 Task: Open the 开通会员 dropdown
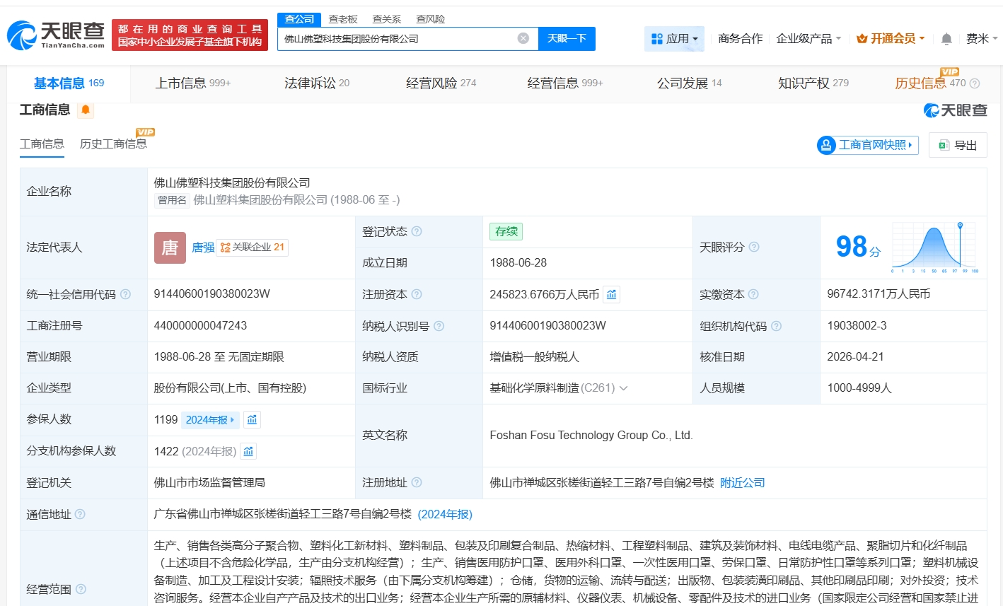pyautogui.click(x=891, y=39)
